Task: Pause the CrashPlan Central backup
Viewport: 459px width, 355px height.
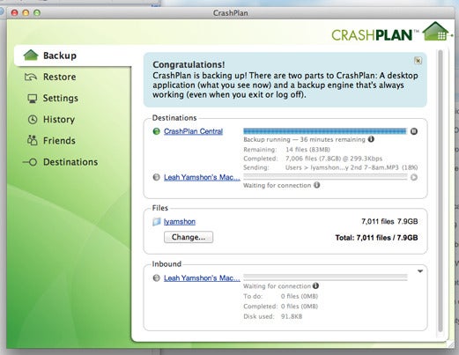Action: 414,131
